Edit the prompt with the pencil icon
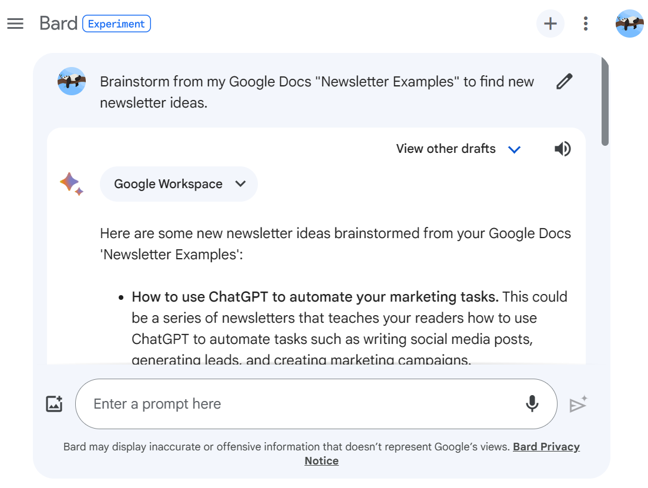 pyautogui.click(x=564, y=82)
